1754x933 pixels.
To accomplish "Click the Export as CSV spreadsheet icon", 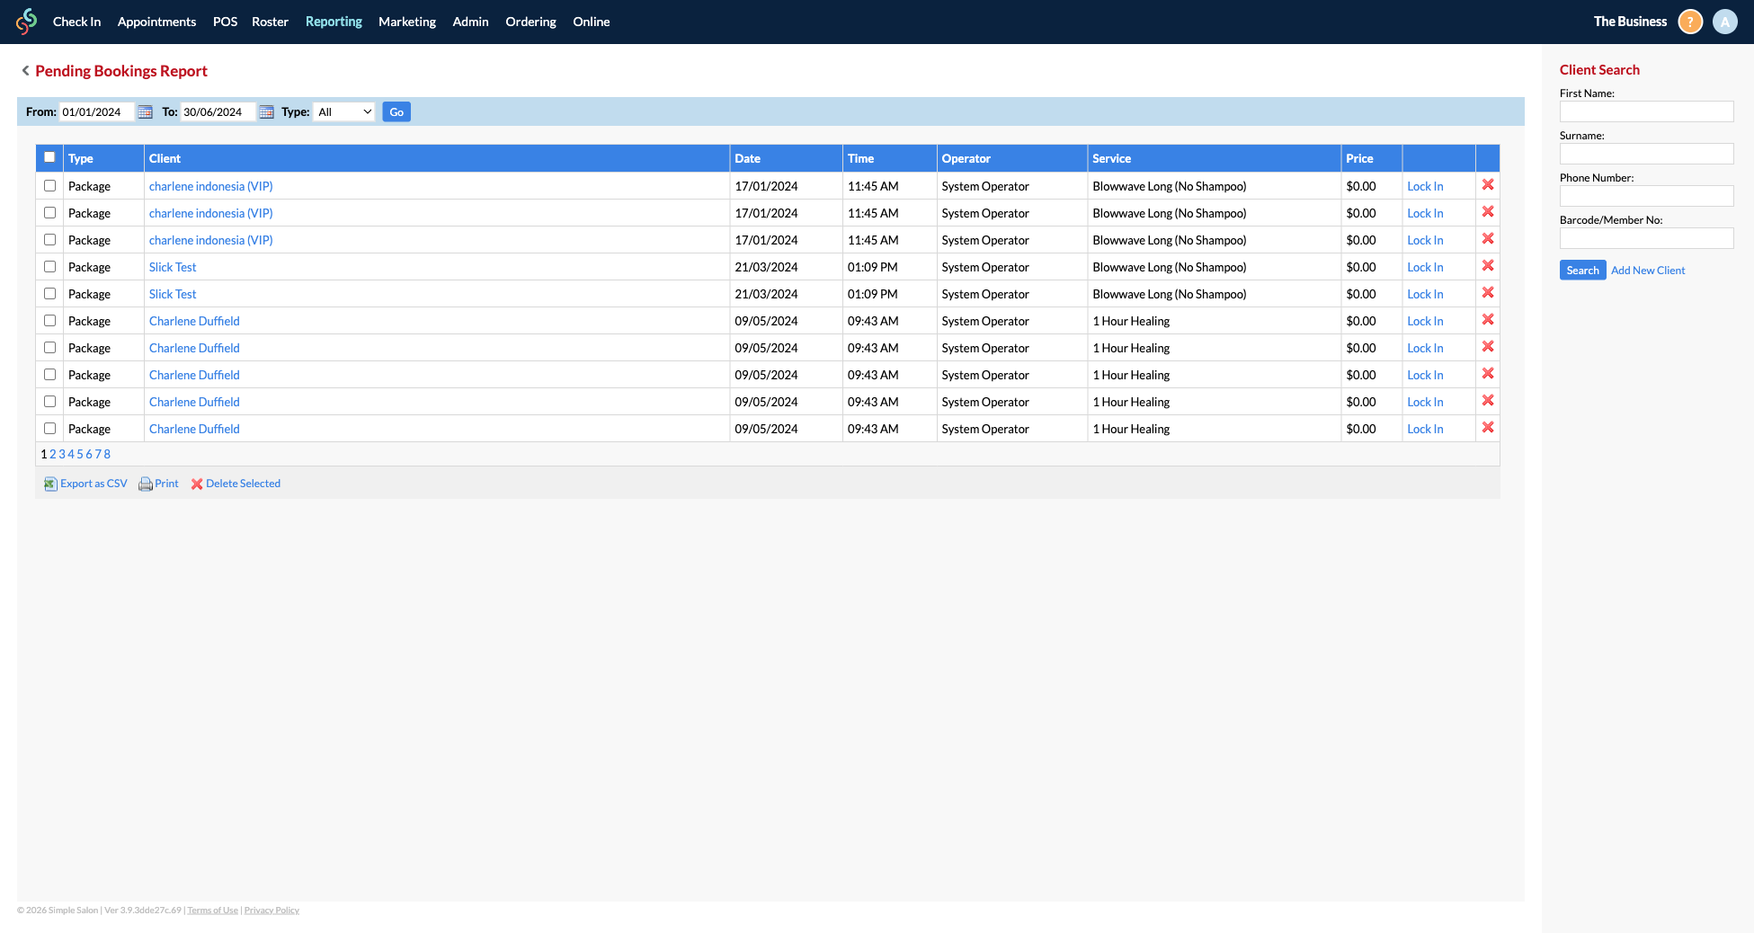I will (51, 484).
